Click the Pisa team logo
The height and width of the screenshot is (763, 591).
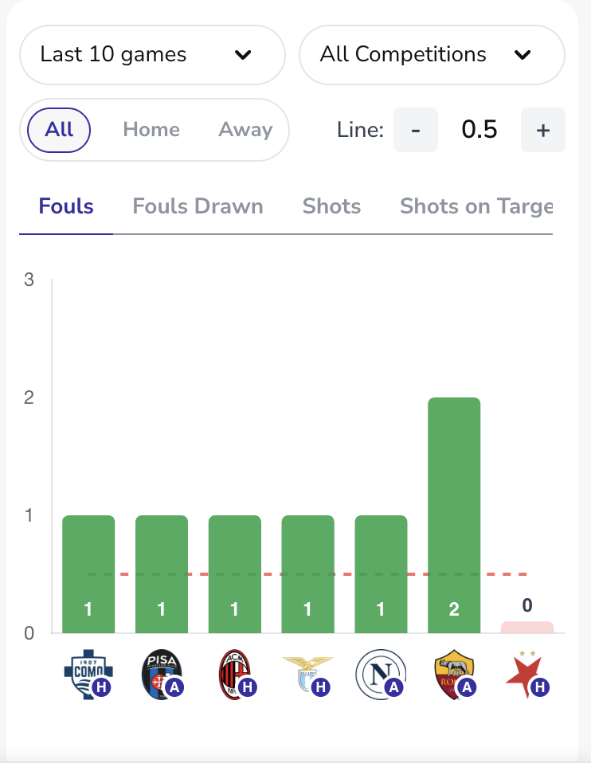159,673
